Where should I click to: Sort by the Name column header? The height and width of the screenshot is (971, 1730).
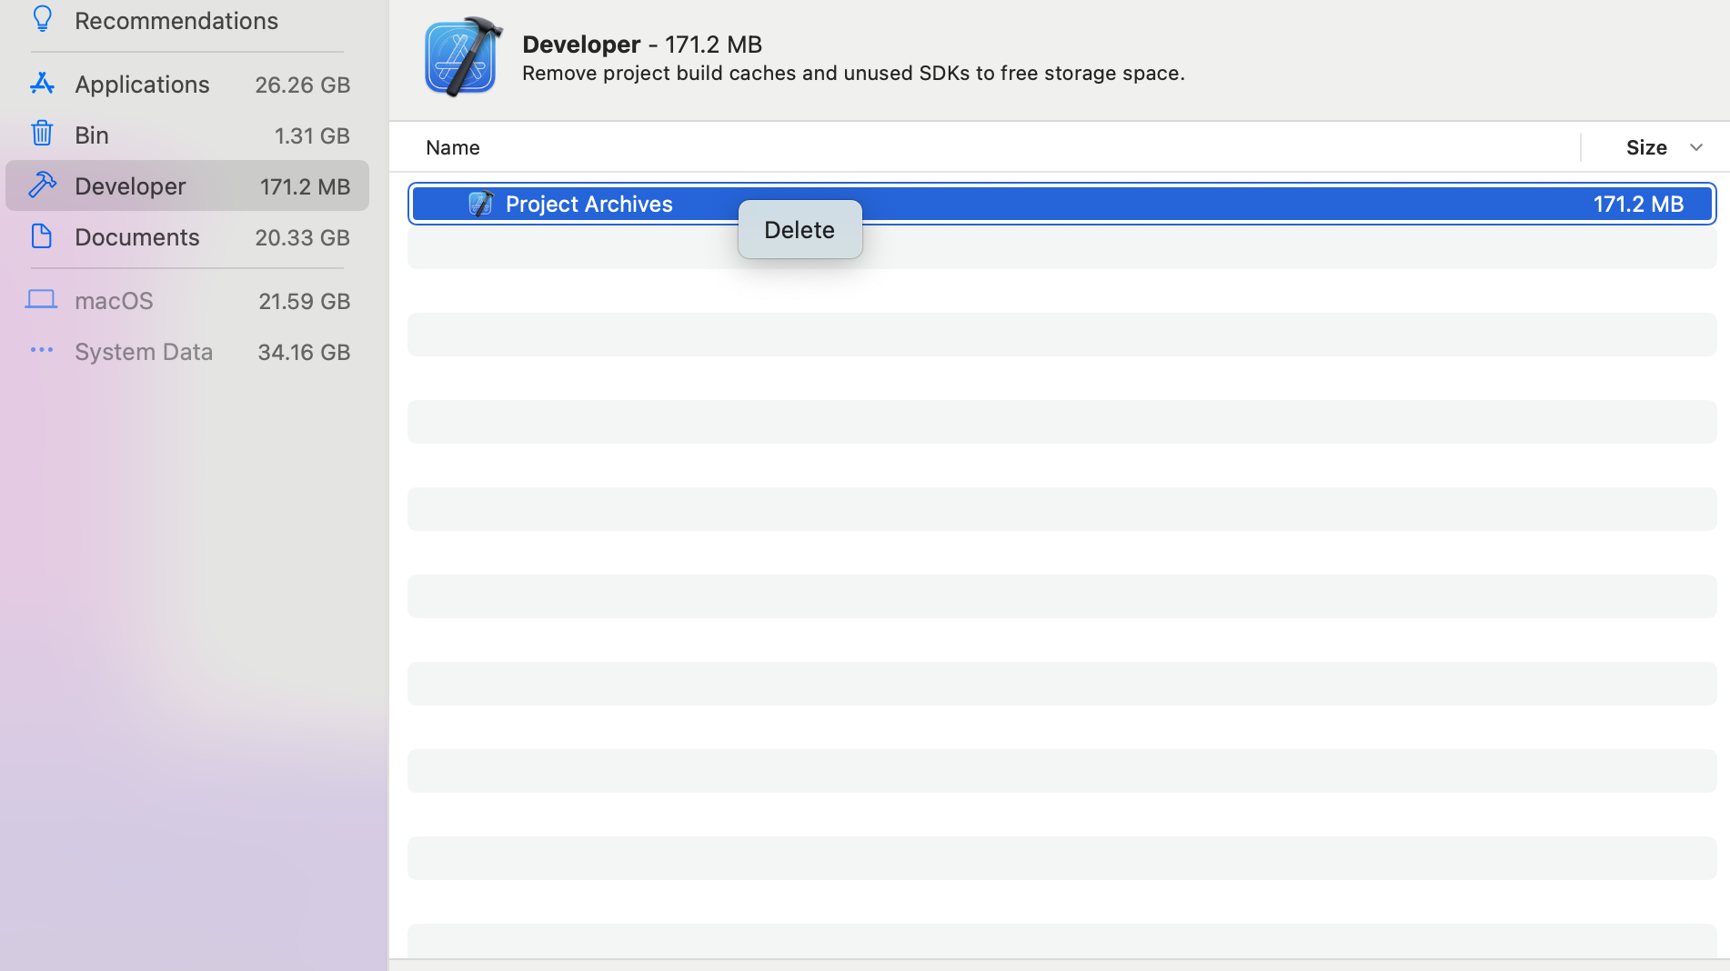453,147
